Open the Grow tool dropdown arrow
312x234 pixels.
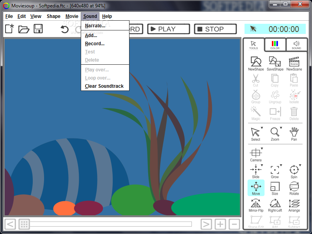(281, 165)
